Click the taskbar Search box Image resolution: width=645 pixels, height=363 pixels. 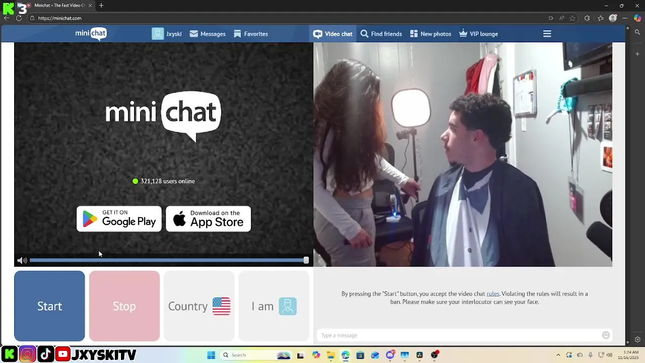click(x=257, y=355)
